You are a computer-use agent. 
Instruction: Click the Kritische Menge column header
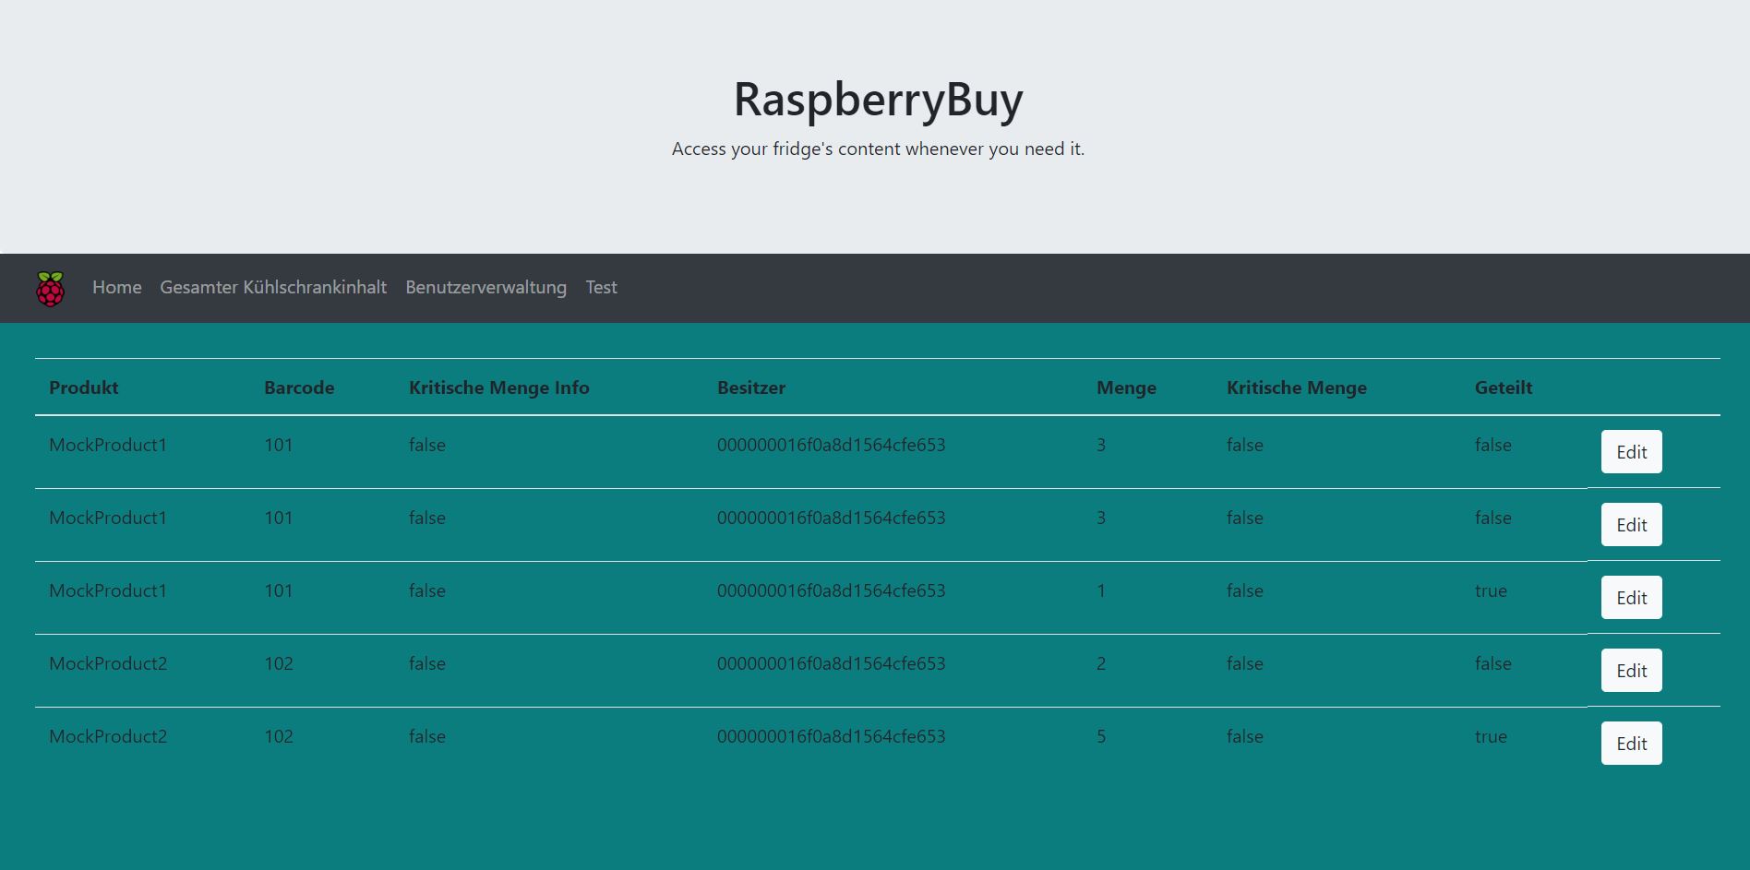(1297, 387)
